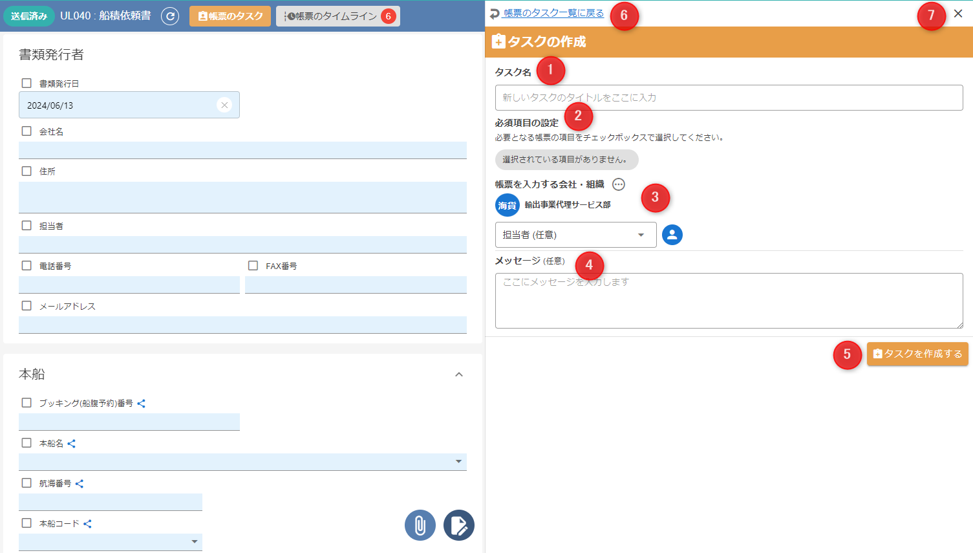Click share icon next to 本船名
Image resolution: width=973 pixels, height=553 pixels.
(x=72, y=444)
